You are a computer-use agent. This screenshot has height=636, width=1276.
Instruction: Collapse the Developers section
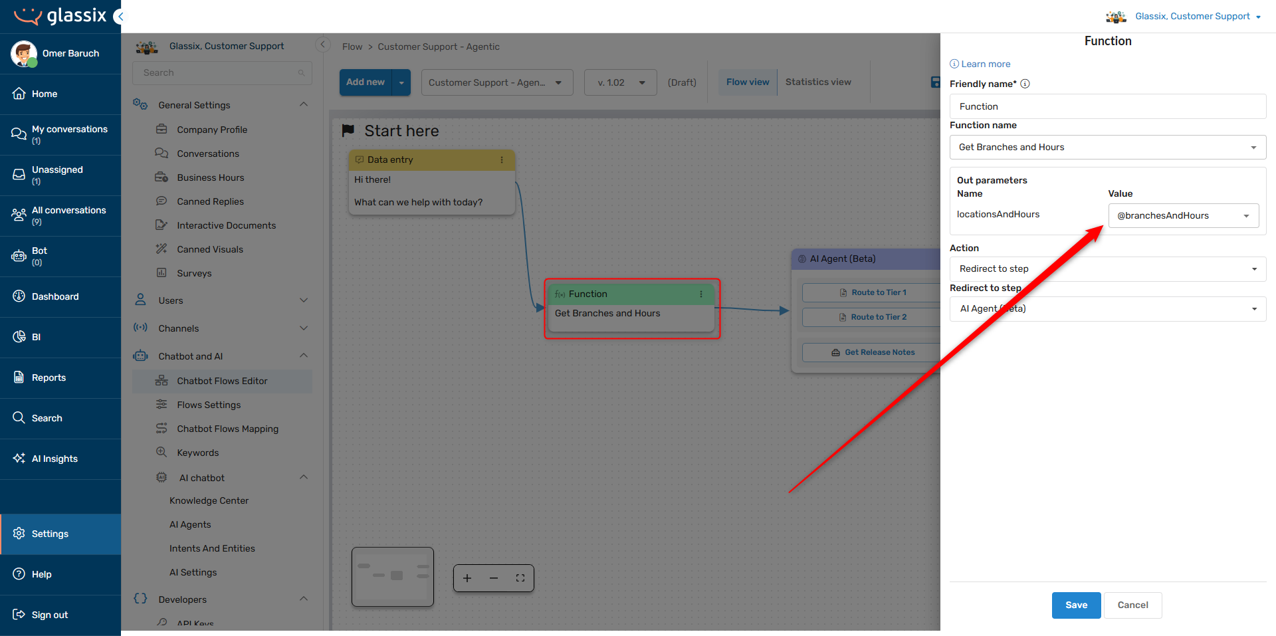pos(304,599)
